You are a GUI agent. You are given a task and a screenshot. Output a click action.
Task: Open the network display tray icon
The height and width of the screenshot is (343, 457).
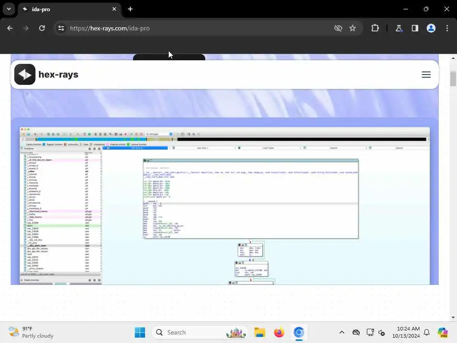point(370,332)
